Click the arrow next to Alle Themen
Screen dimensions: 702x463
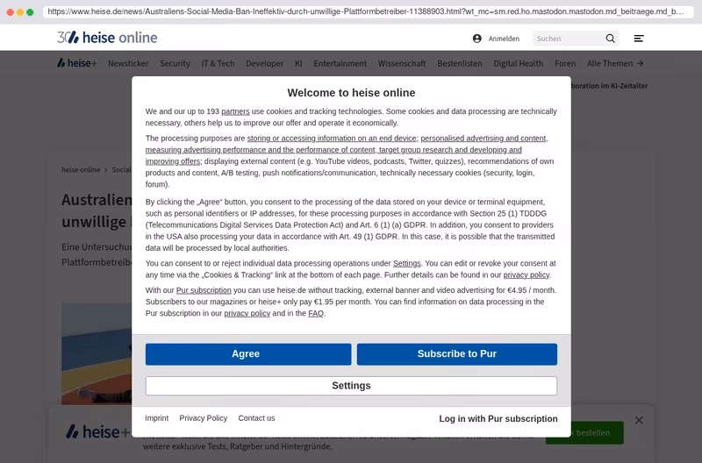point(641,63)
